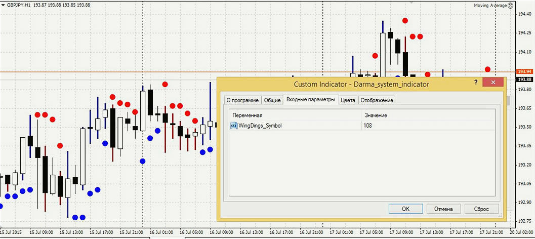Image resolution: width=535 pixels, height=239 pixels.
Task: Click the WingDings_Symbol integer type icon
Action: (x=234, y=126)
